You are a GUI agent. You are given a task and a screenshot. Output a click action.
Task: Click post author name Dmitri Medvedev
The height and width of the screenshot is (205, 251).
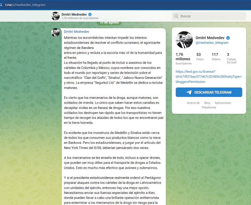[76, 32]
